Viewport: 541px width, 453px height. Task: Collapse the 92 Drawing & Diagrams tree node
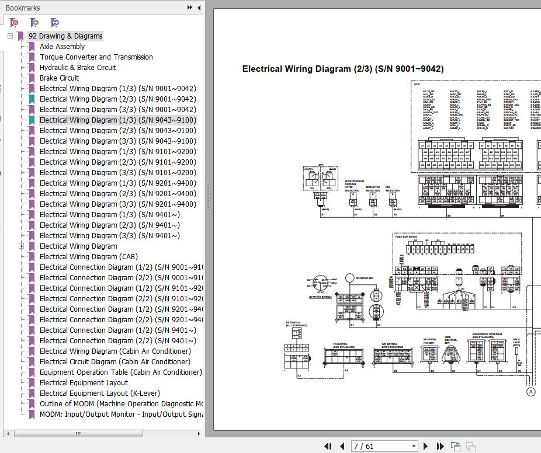[x=11, y=36]
